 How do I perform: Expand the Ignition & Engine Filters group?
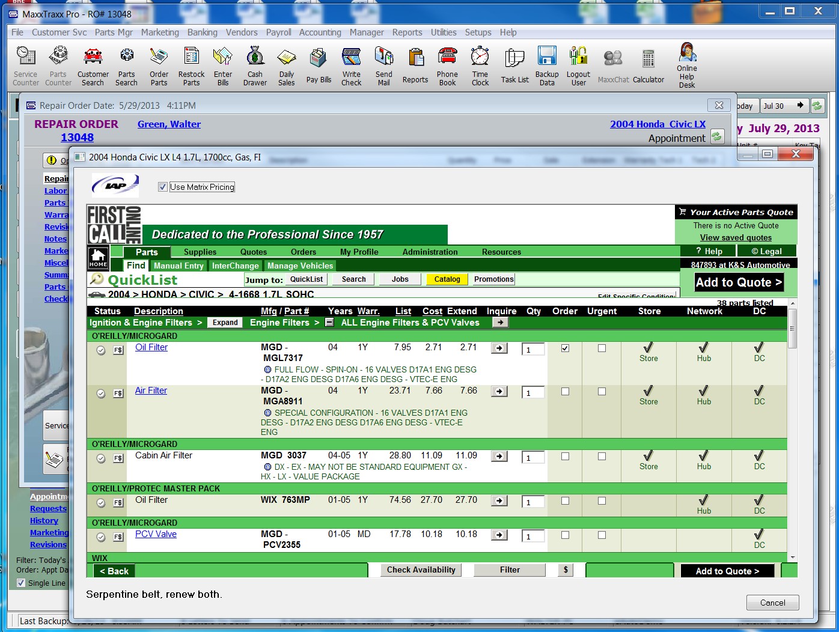click(225, 323)
